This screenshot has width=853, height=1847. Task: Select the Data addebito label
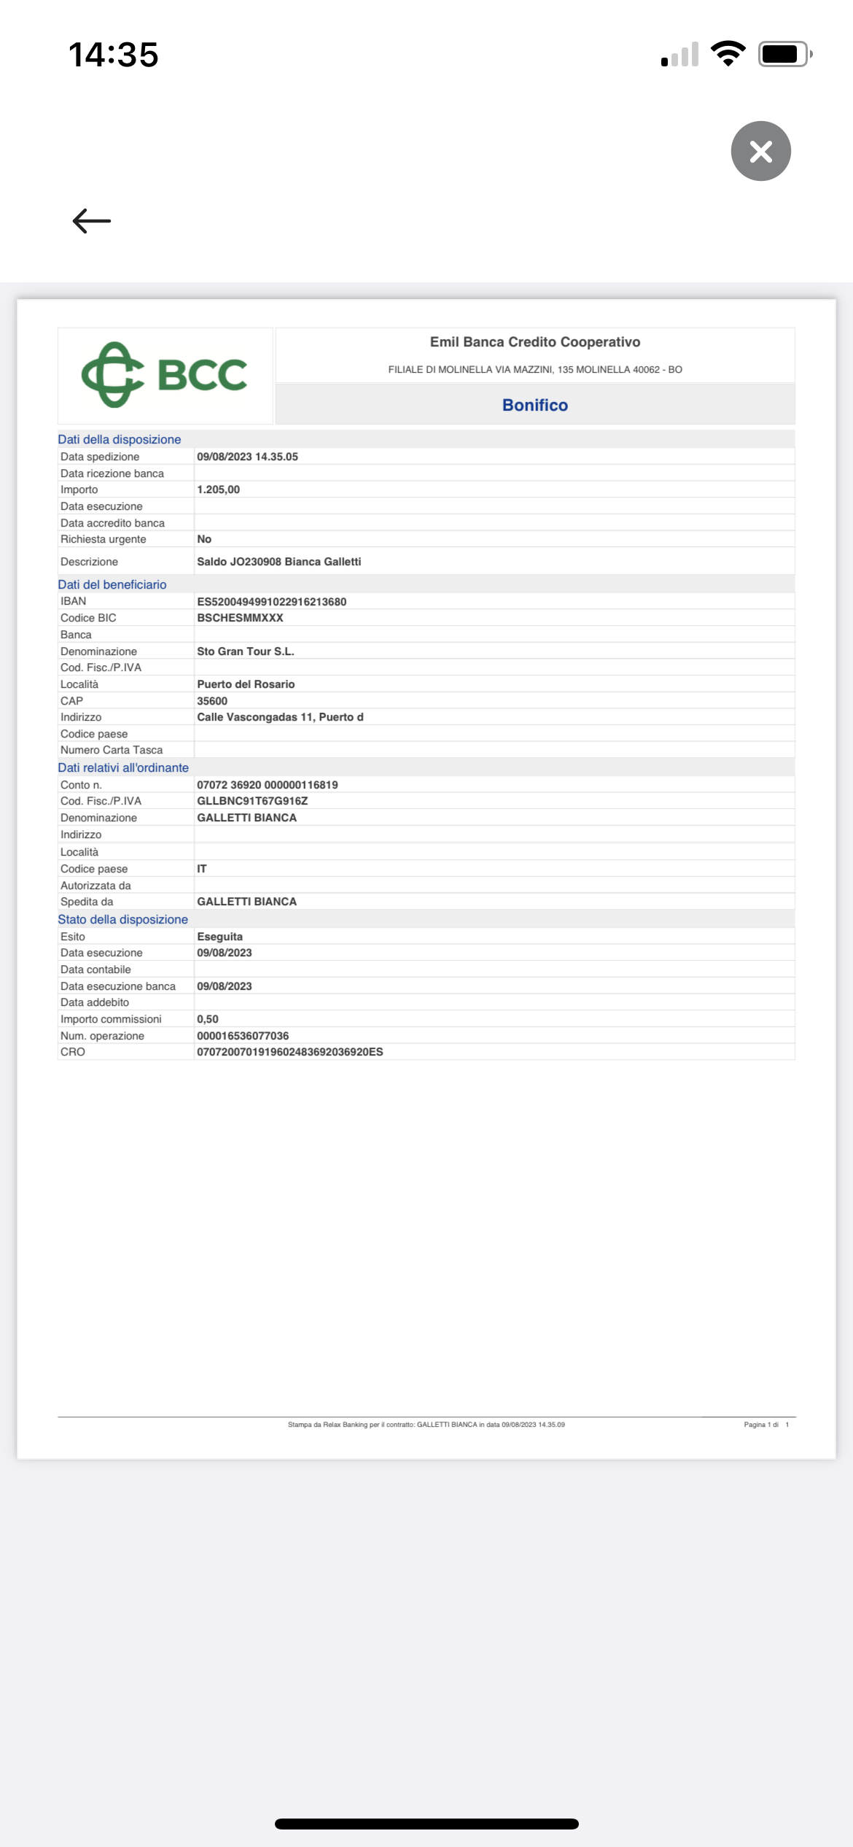pyautogui.click(x=95, y=1002)
